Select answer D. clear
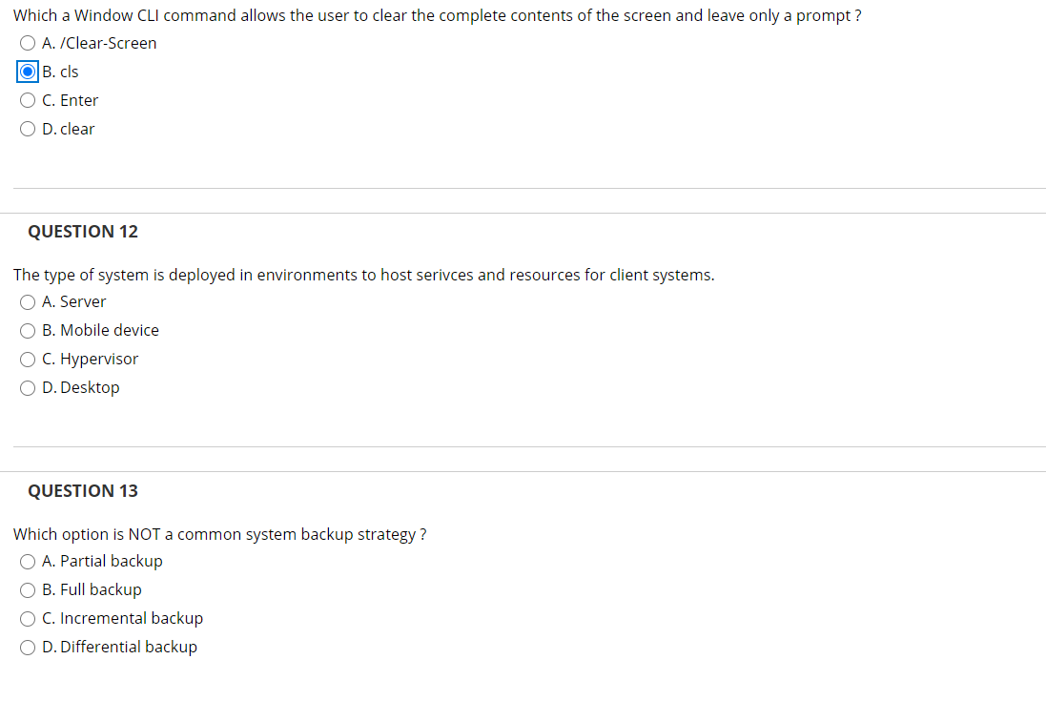The image size is (1046, 701). coord(28,129)
